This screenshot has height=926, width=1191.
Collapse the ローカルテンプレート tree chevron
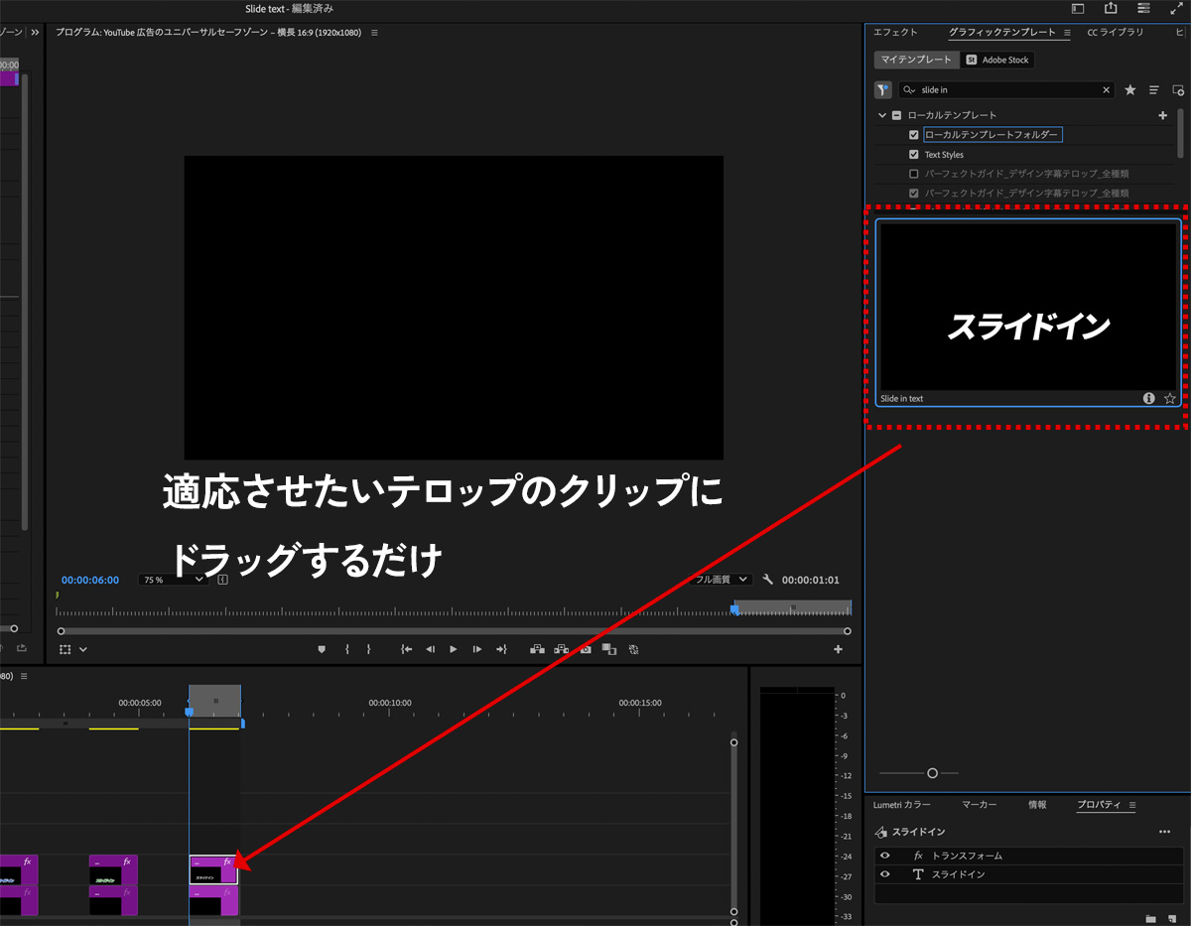pos(881,115)
